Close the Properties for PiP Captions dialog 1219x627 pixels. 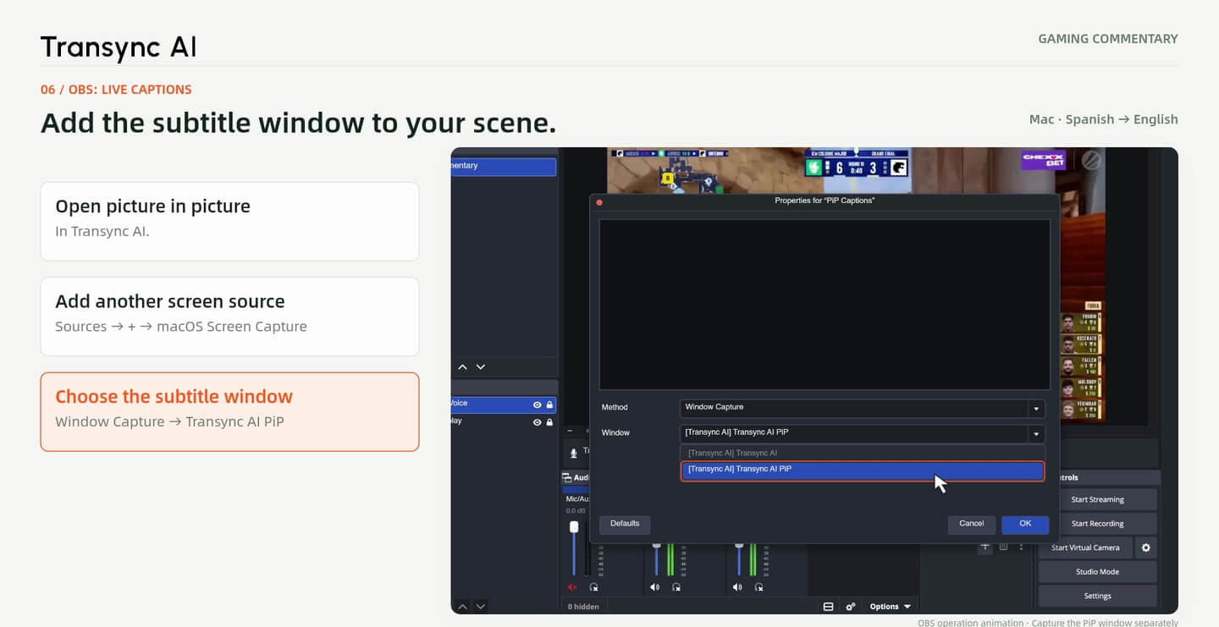point(599,202)
